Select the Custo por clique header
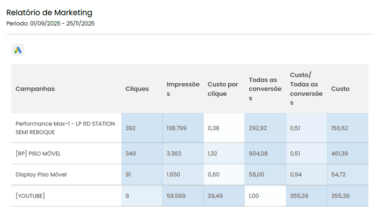384x217 pixels. coord(223,89)
